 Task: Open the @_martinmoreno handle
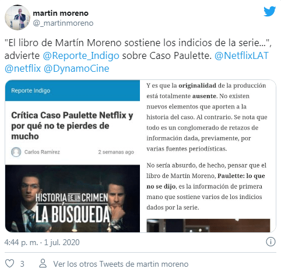(x=63, y=23)
